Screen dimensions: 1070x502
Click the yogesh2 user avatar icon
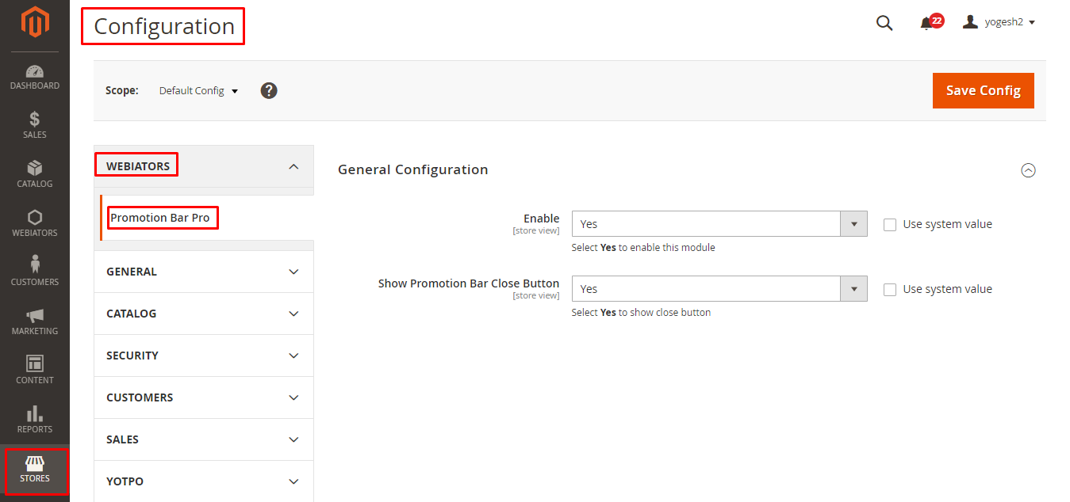coord(970,22)
